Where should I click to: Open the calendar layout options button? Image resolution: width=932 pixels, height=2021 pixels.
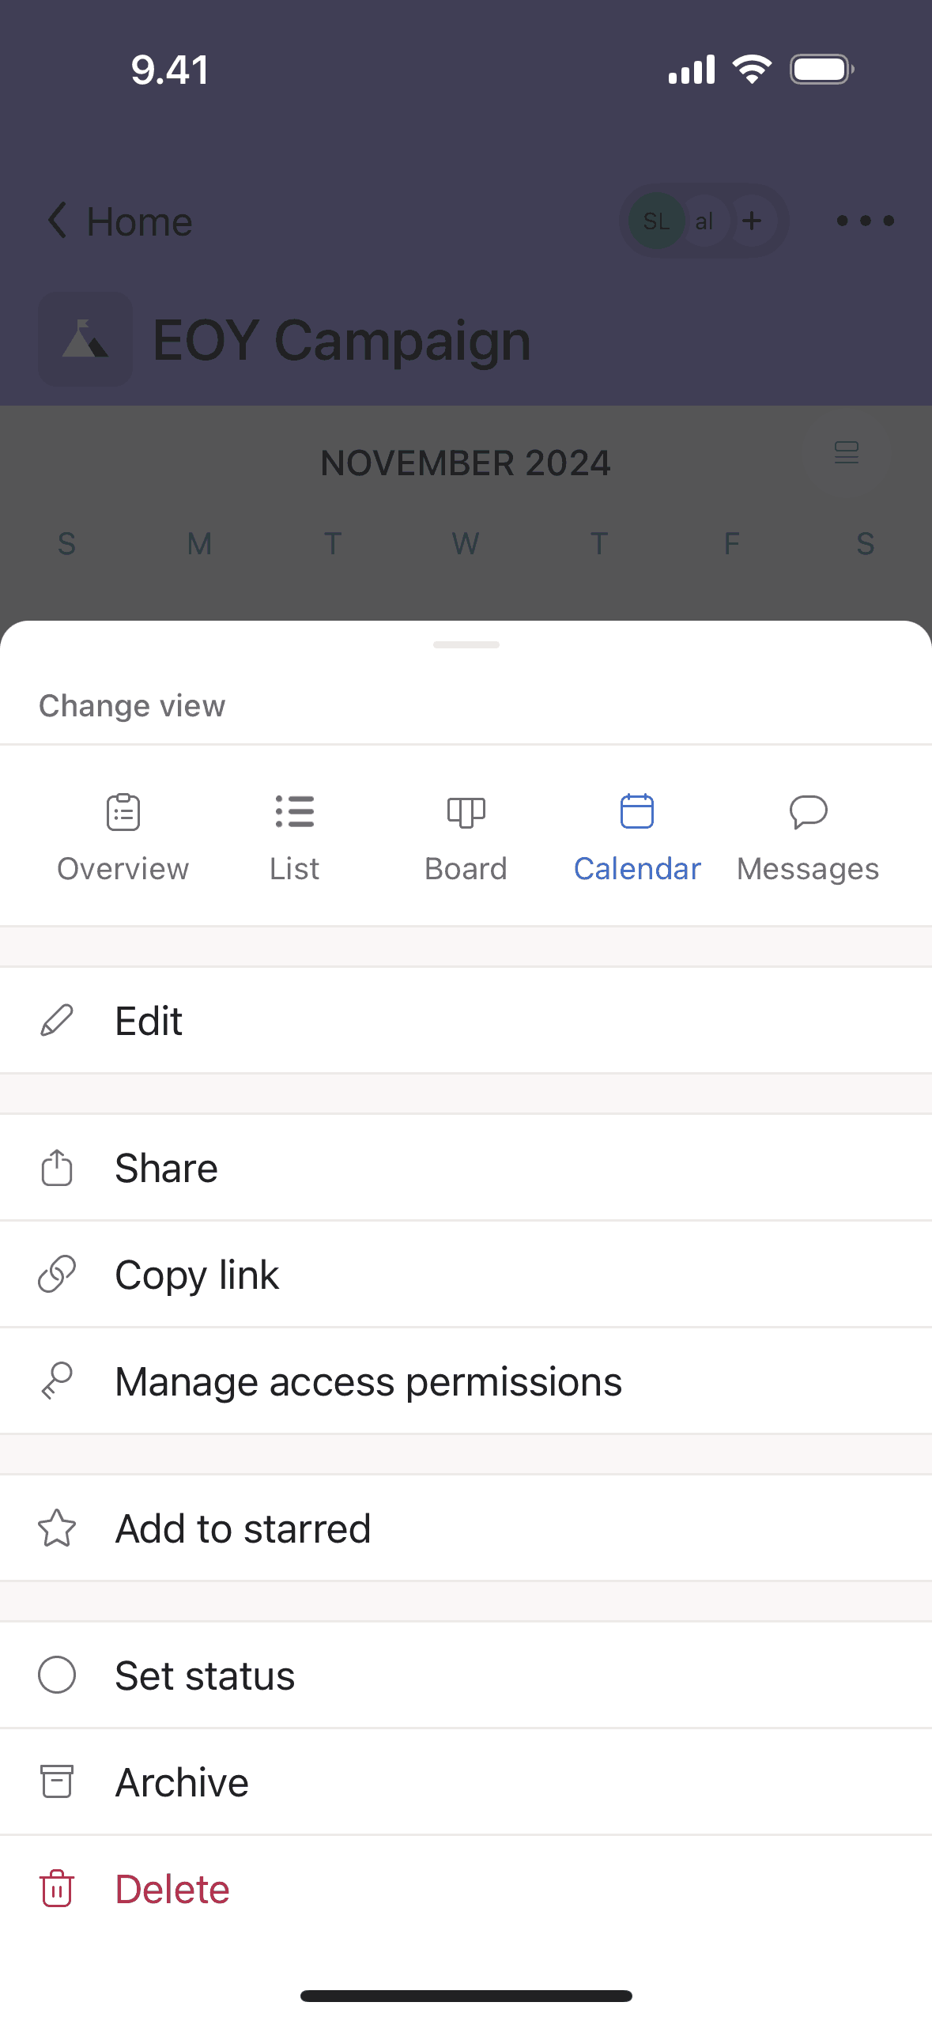[846, 453]
